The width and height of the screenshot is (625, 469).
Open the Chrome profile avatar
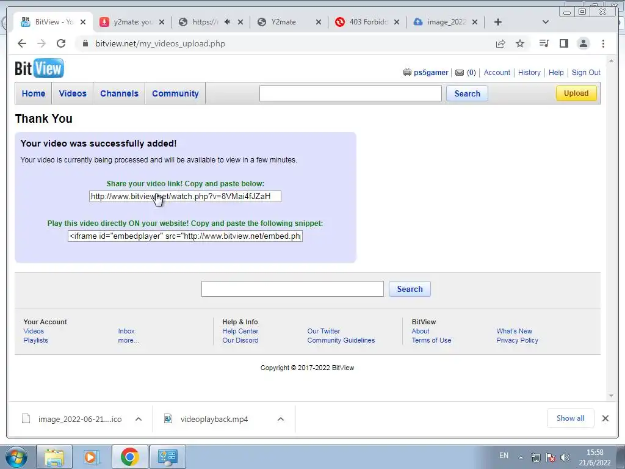click(583, 43)
